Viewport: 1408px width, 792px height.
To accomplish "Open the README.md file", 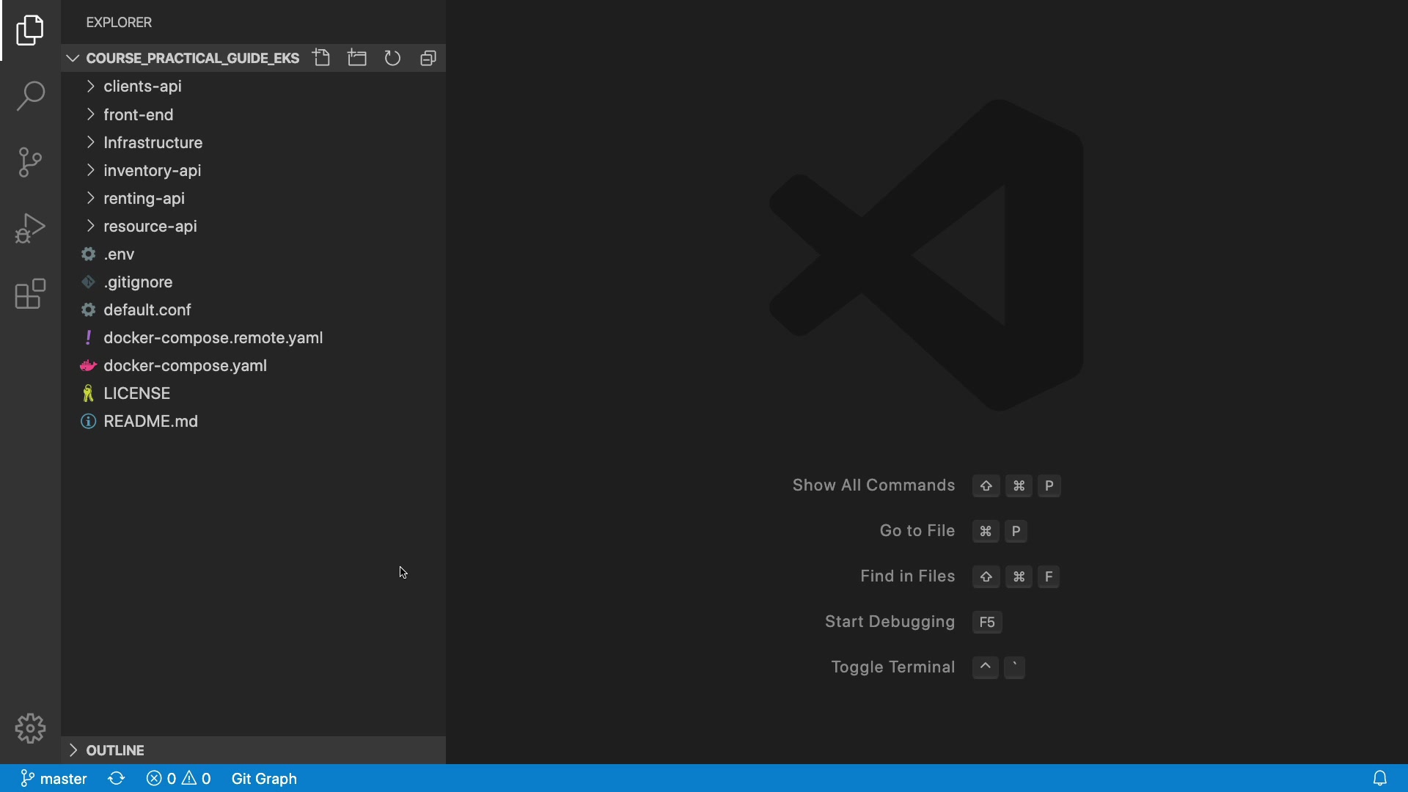I will [x=150, y=421].
